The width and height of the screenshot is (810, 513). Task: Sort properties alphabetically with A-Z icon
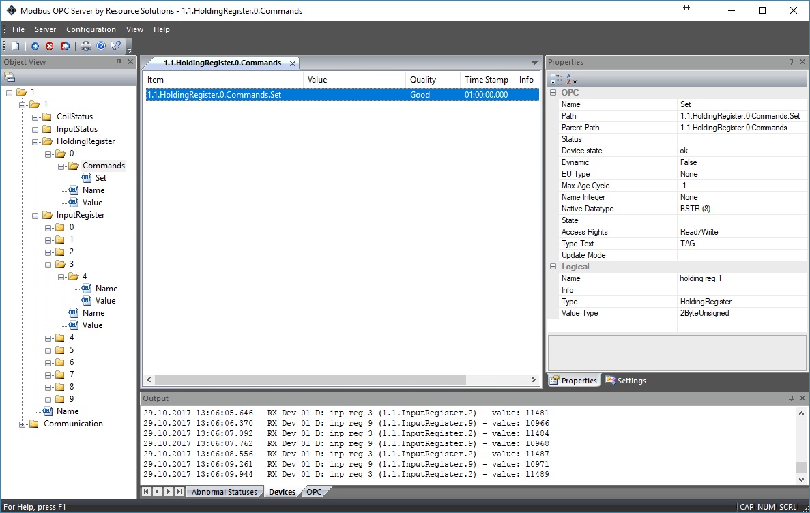[572, 78]
